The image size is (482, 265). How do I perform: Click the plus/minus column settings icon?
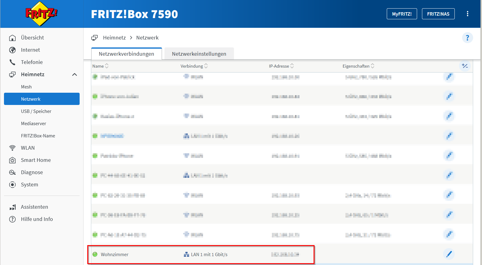tap(465, 66)
